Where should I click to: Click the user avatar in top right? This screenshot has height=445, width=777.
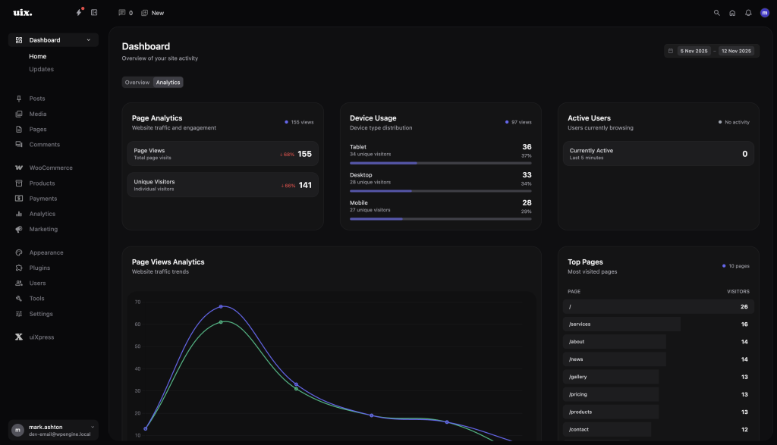coord(764,13)
